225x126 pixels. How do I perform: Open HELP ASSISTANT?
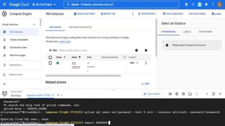(x=173, y=14)
